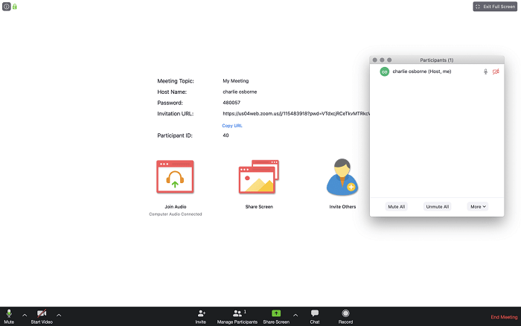Click the invitation URL text
Image resolution: width=521 pixels, height=326 pixels.
[295, 114]
